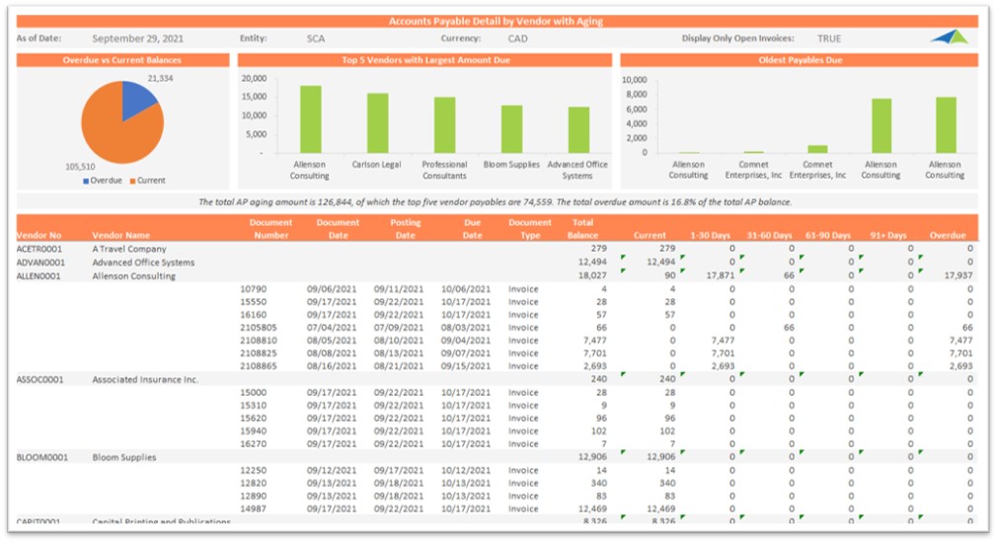Viewport: 997px width, 542px height.
Task: Select the BLOOM0001 vendor number cell
Action: click(x=40, y=457)
